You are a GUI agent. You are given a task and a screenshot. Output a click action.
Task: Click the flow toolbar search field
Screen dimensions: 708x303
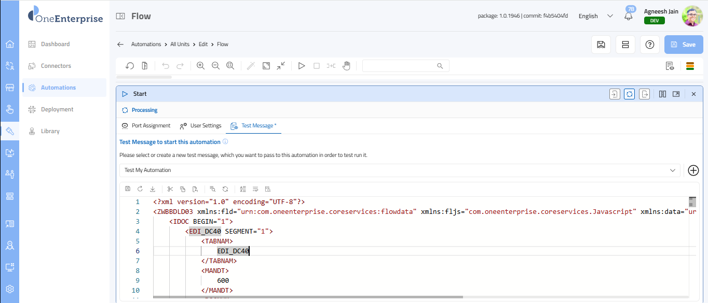pyautogui.click(x=400, y=66)
